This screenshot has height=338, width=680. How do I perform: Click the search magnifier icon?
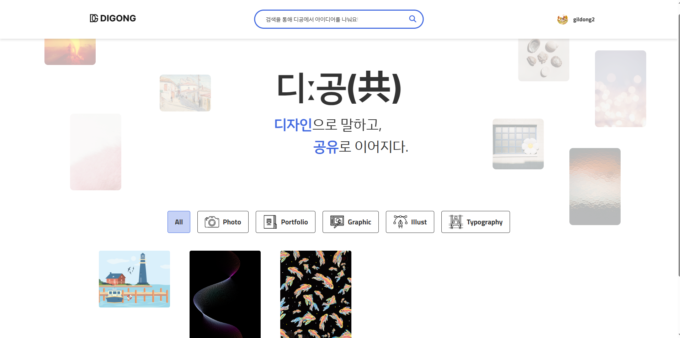point(412,19)
